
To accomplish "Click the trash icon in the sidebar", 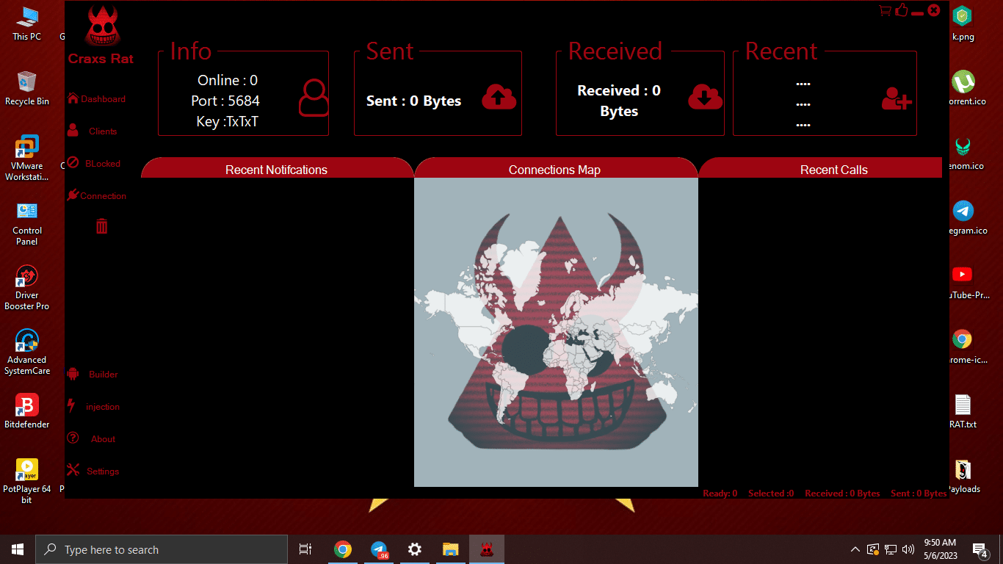I will (x=101, y=226).
